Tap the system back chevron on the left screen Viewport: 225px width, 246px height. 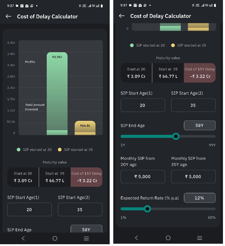point(23,238)
